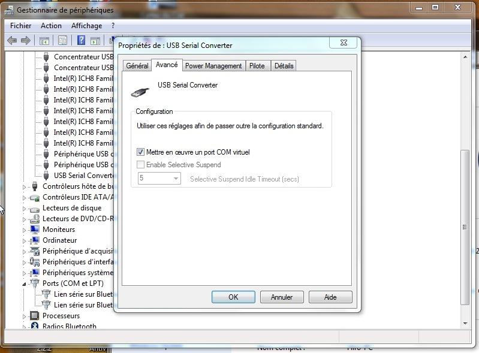Select 'Ports (COM et LPT)' tree label

click(73, 283)
